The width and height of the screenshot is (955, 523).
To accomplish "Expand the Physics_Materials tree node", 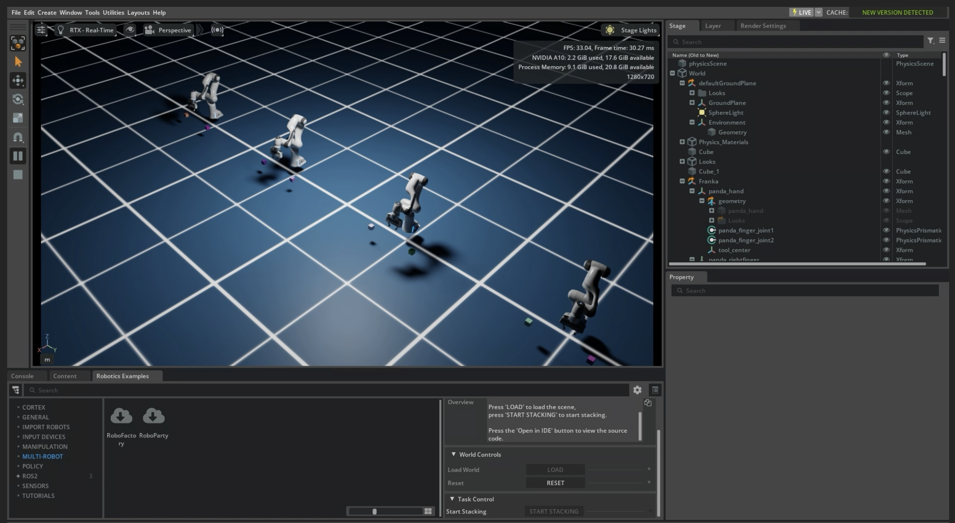I will pyautogui.click(x=682, y=142).
